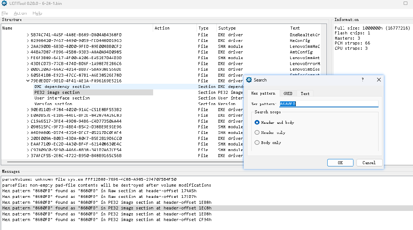Image resolution: width=413 pixels, height=230 pixels.
Task: Click the Type column header
Action: (x=207, y=28)
